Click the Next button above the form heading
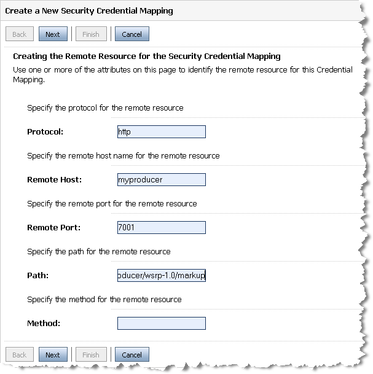The height and width of the screenshot is (374, 373). tap(53, 34)
